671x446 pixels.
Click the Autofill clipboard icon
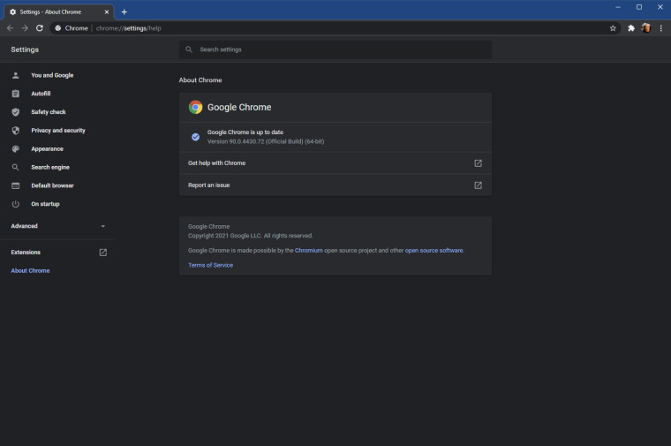(15, 94)
